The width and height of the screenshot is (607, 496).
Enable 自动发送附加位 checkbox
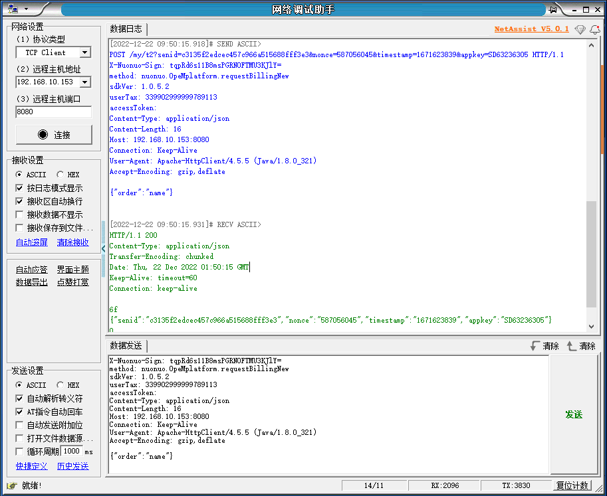pyautogui.click(x=19, y=425)
